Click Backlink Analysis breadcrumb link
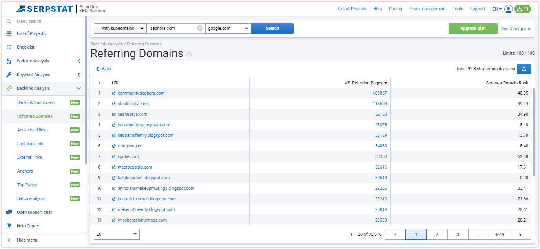The width and height of the screenshot is (540, 249). click(x=106, y=44)
